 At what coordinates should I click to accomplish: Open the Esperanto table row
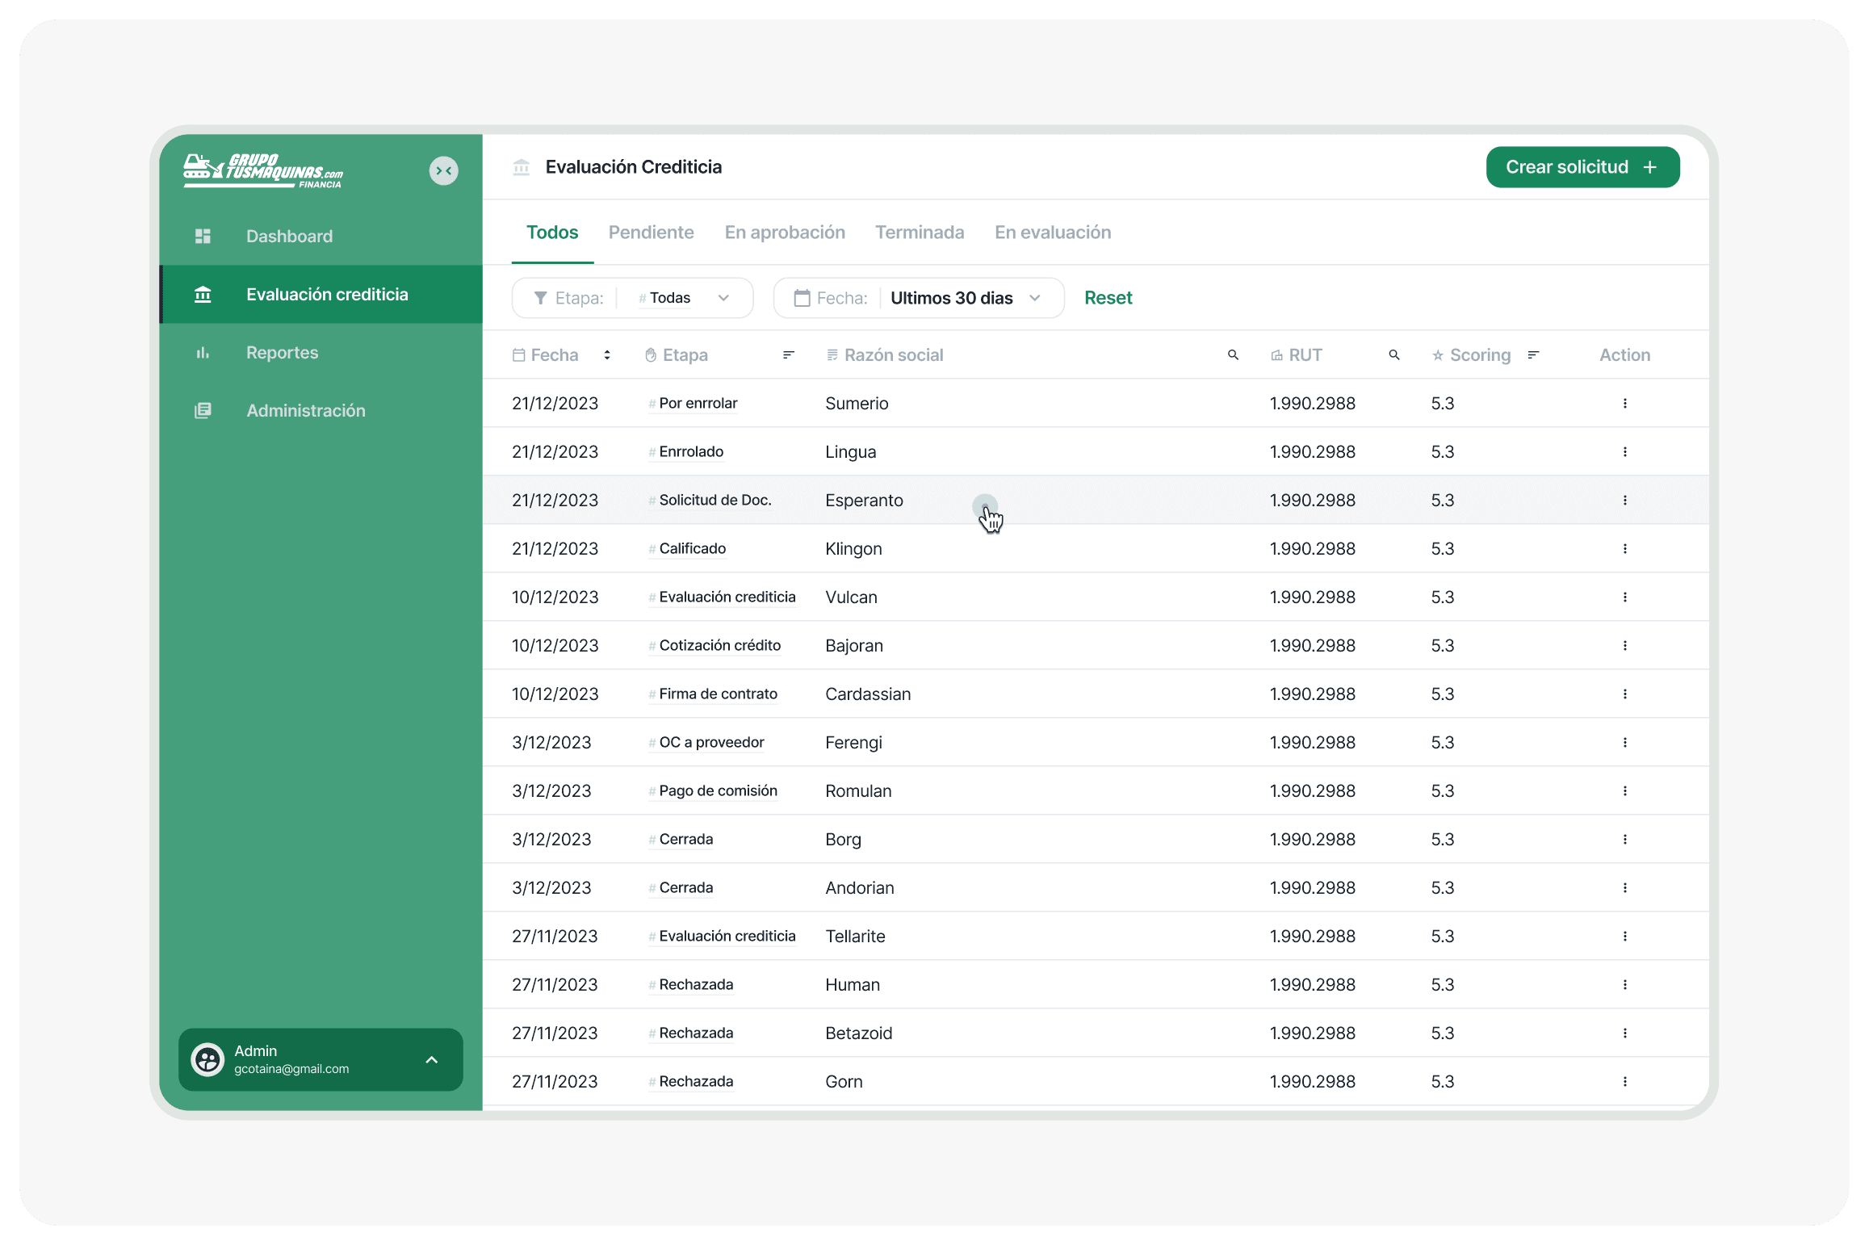[863, 500]
